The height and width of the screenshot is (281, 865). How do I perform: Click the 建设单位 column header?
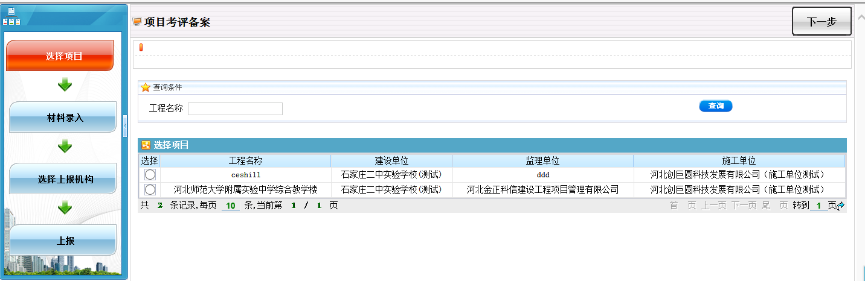(391, 161)
